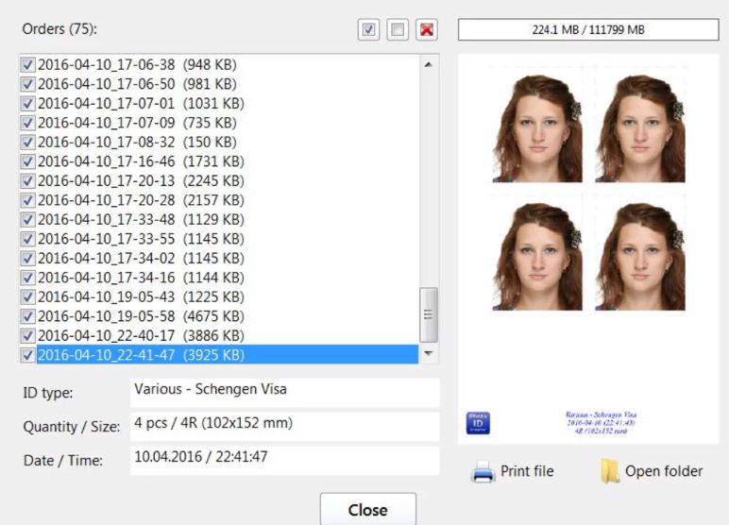Select order text 2016-04-10_17-20-28 (2157 KB)
The width and height of the screenshot is (729, 525).
point(141,200)
